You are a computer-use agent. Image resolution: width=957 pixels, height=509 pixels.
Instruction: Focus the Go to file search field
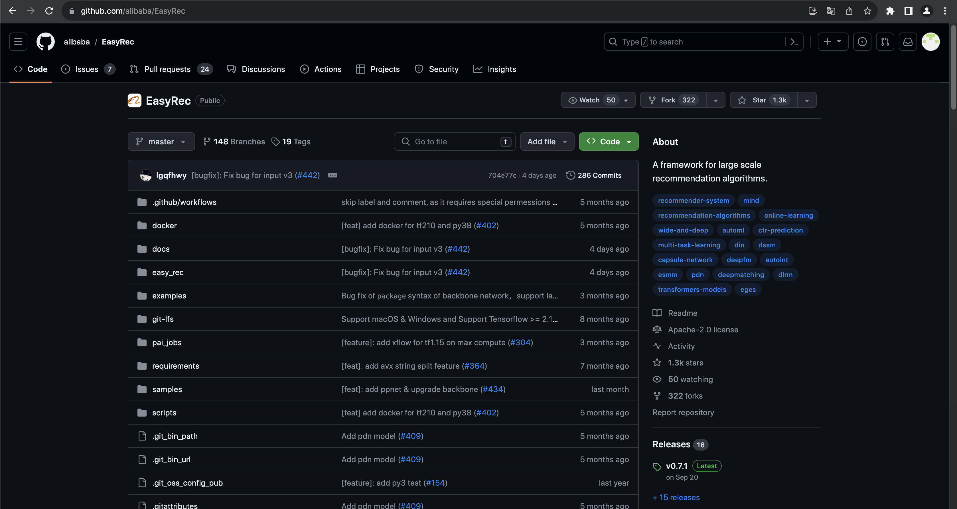tap(454, 141)
